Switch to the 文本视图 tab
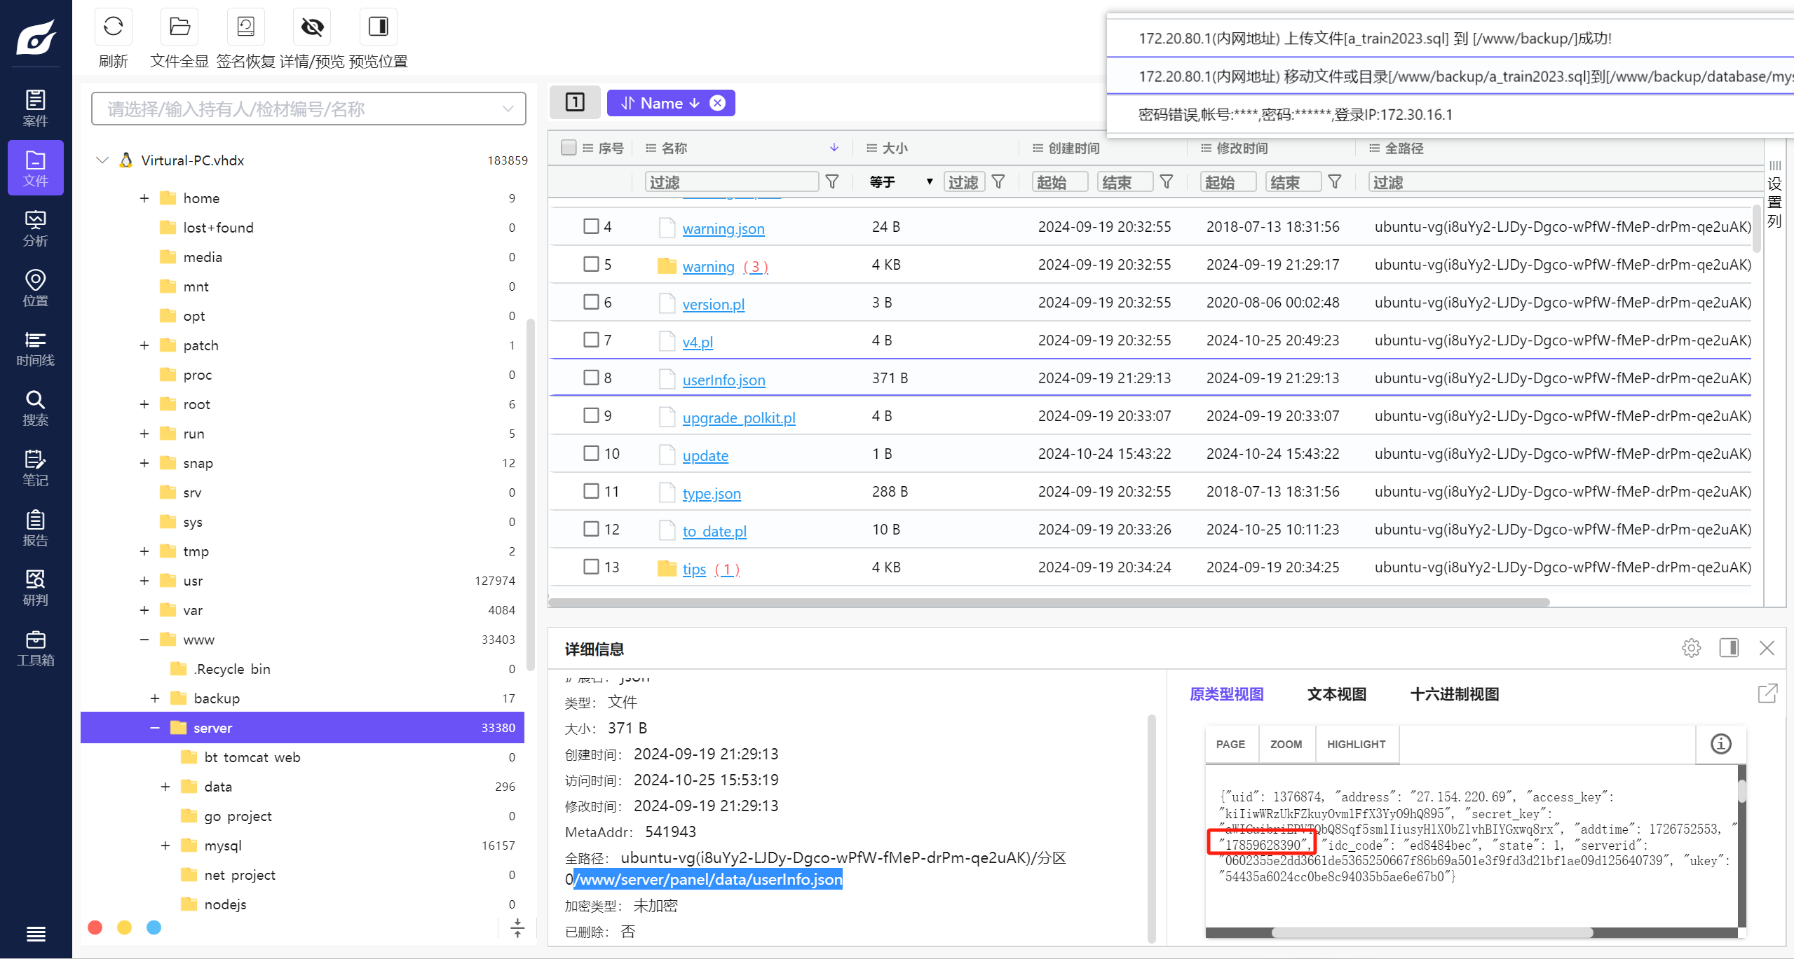 [x=1336, y=694]
